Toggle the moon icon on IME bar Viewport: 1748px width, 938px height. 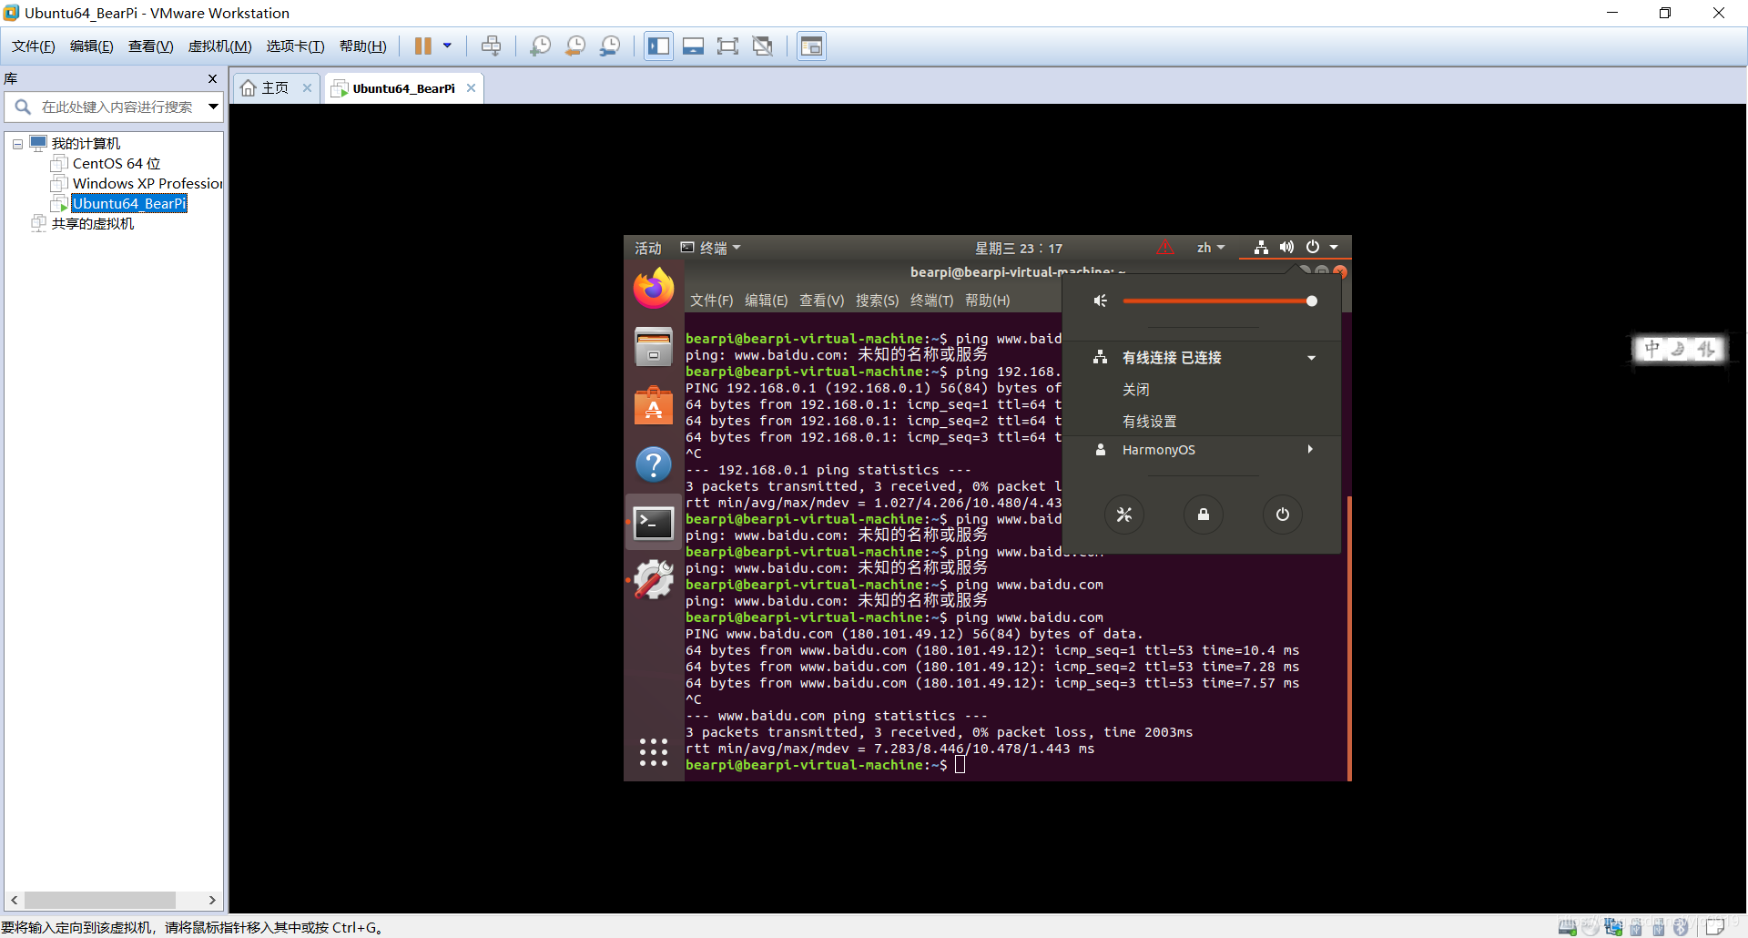click(x=1679, y=349)
